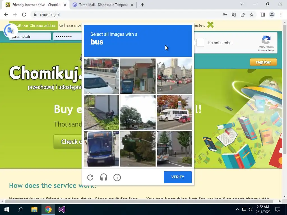Select the captcha tile with traffic lights
This screenshot has width=287, height=215.
click(138, 149)
